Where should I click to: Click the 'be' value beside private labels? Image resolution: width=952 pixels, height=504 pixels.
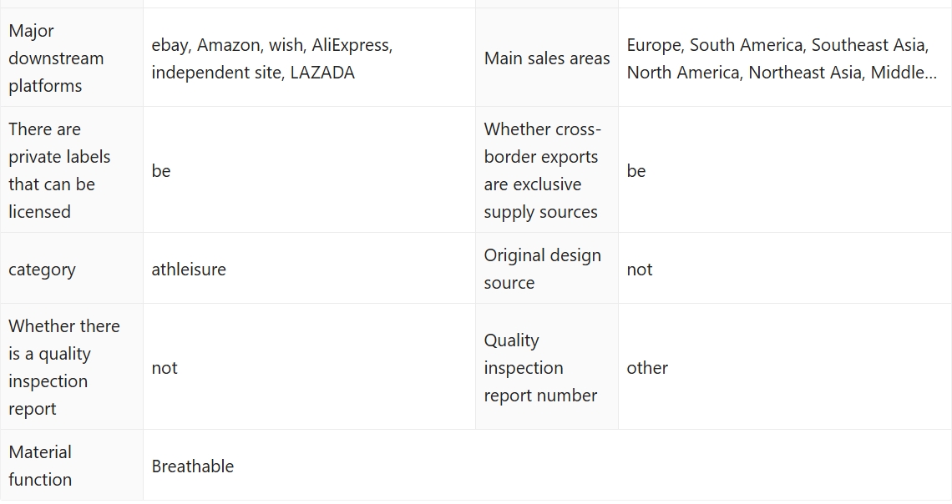point(161,171)
